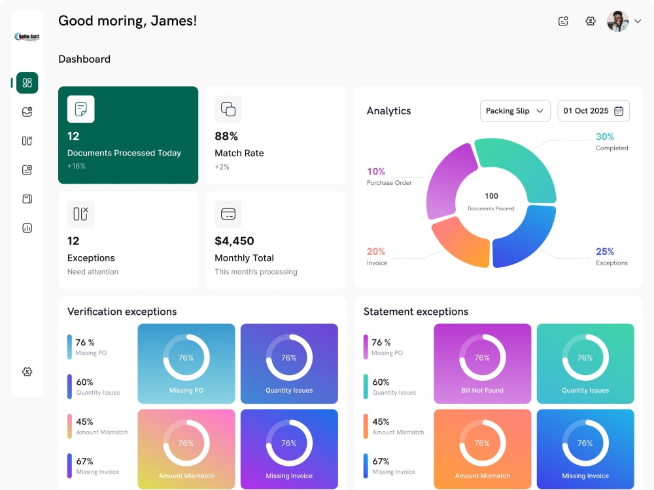654x490 pixels.
Task: Click the document icon on Documents Processed card
Action: click(81, 109)
